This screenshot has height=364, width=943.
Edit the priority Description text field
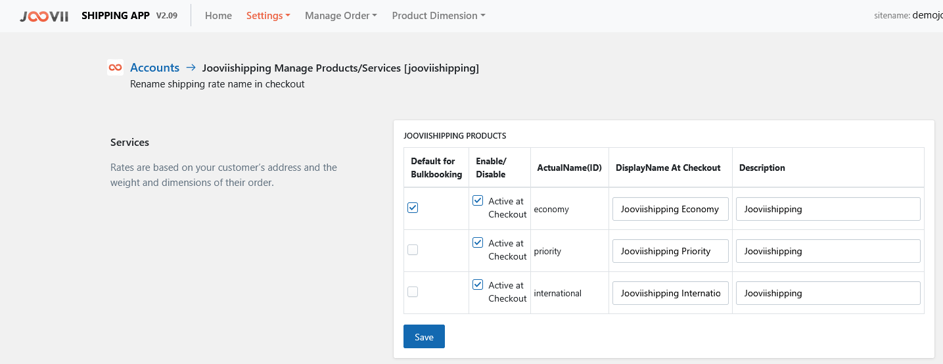click(828, 251)
